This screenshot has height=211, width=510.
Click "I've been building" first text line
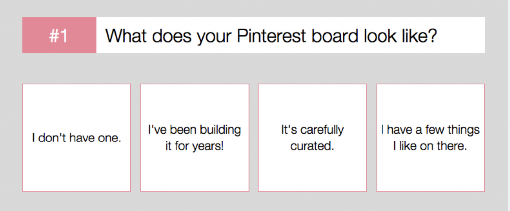[x=195, y=130]
